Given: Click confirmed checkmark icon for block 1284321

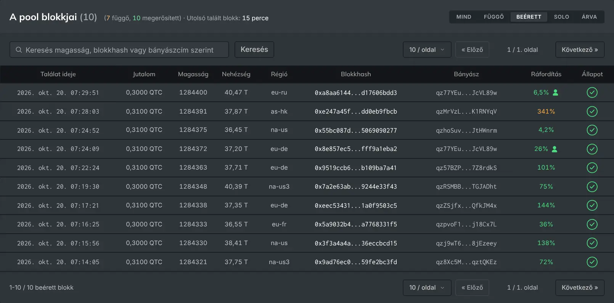Looking at the screenshot, I should pyautogui.click(x=592, y=262).
